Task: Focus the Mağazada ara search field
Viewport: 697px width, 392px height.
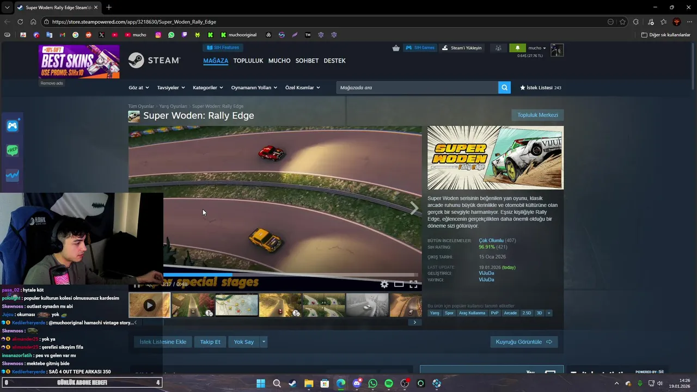Action: 417,88
